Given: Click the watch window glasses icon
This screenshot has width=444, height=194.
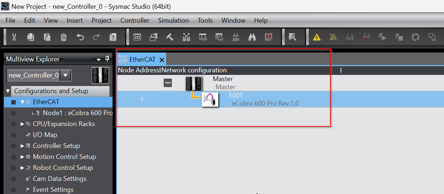Looking at the screenshot, I should click(203, 37).
